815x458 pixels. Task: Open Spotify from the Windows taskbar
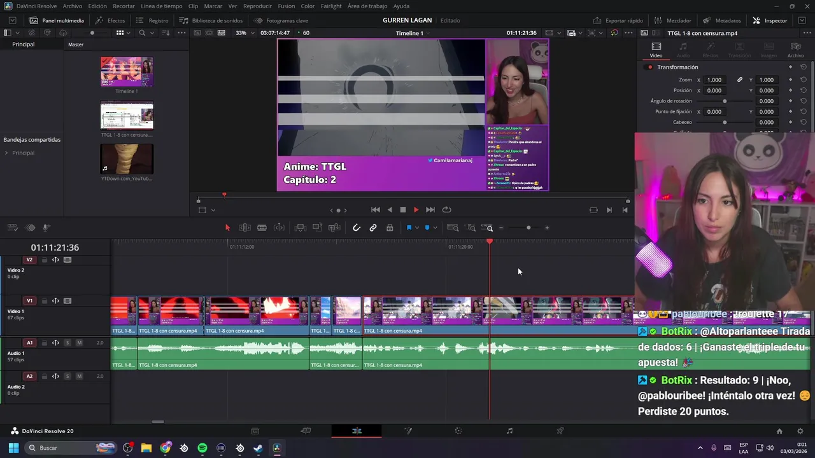pyautogui.click(x=202, y=448)
